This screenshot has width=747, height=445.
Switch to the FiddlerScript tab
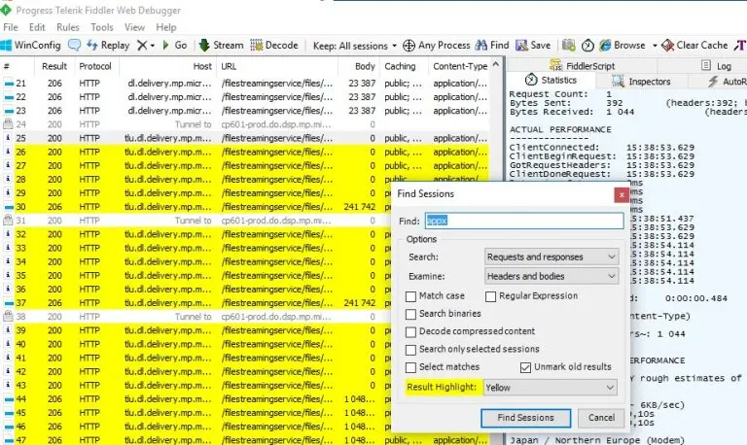coord(582,66)
